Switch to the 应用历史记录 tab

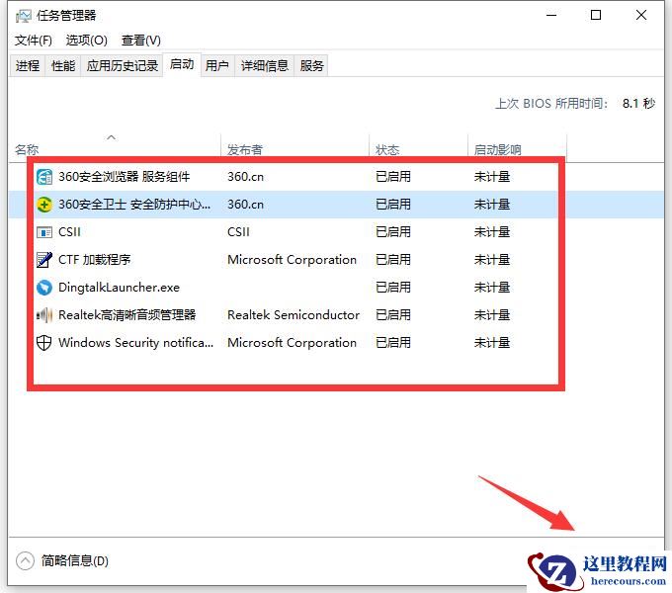click(123, 65)
